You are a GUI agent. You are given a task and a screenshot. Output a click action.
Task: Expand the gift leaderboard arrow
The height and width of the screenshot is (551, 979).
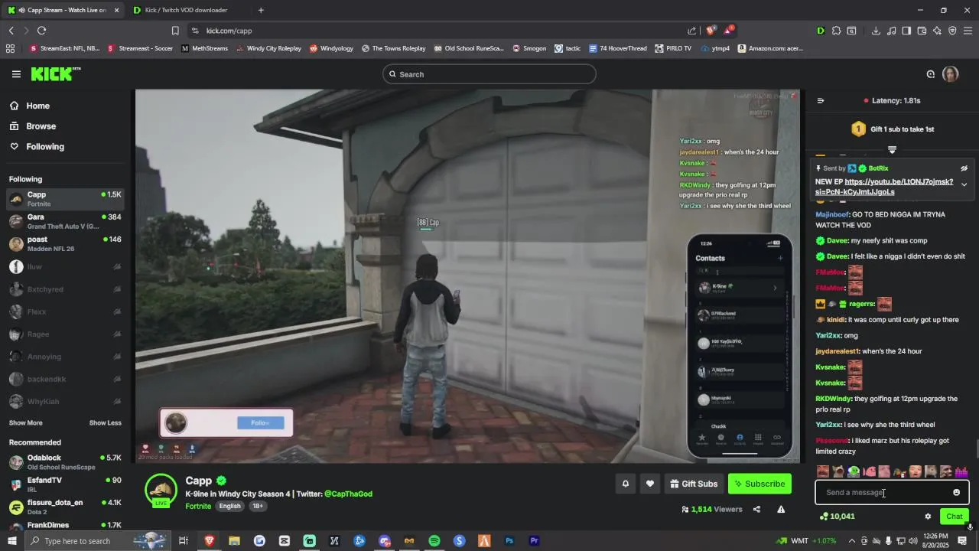point(892,150)
